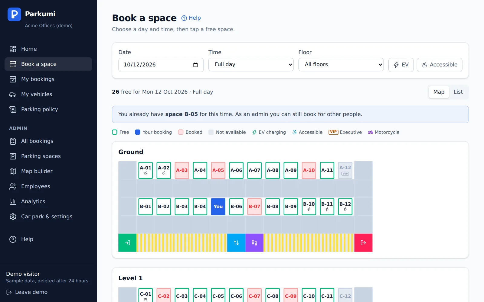Select EV charging space B-10
Viewport: 484px width, 302px height.
click(x=309, y=207)
